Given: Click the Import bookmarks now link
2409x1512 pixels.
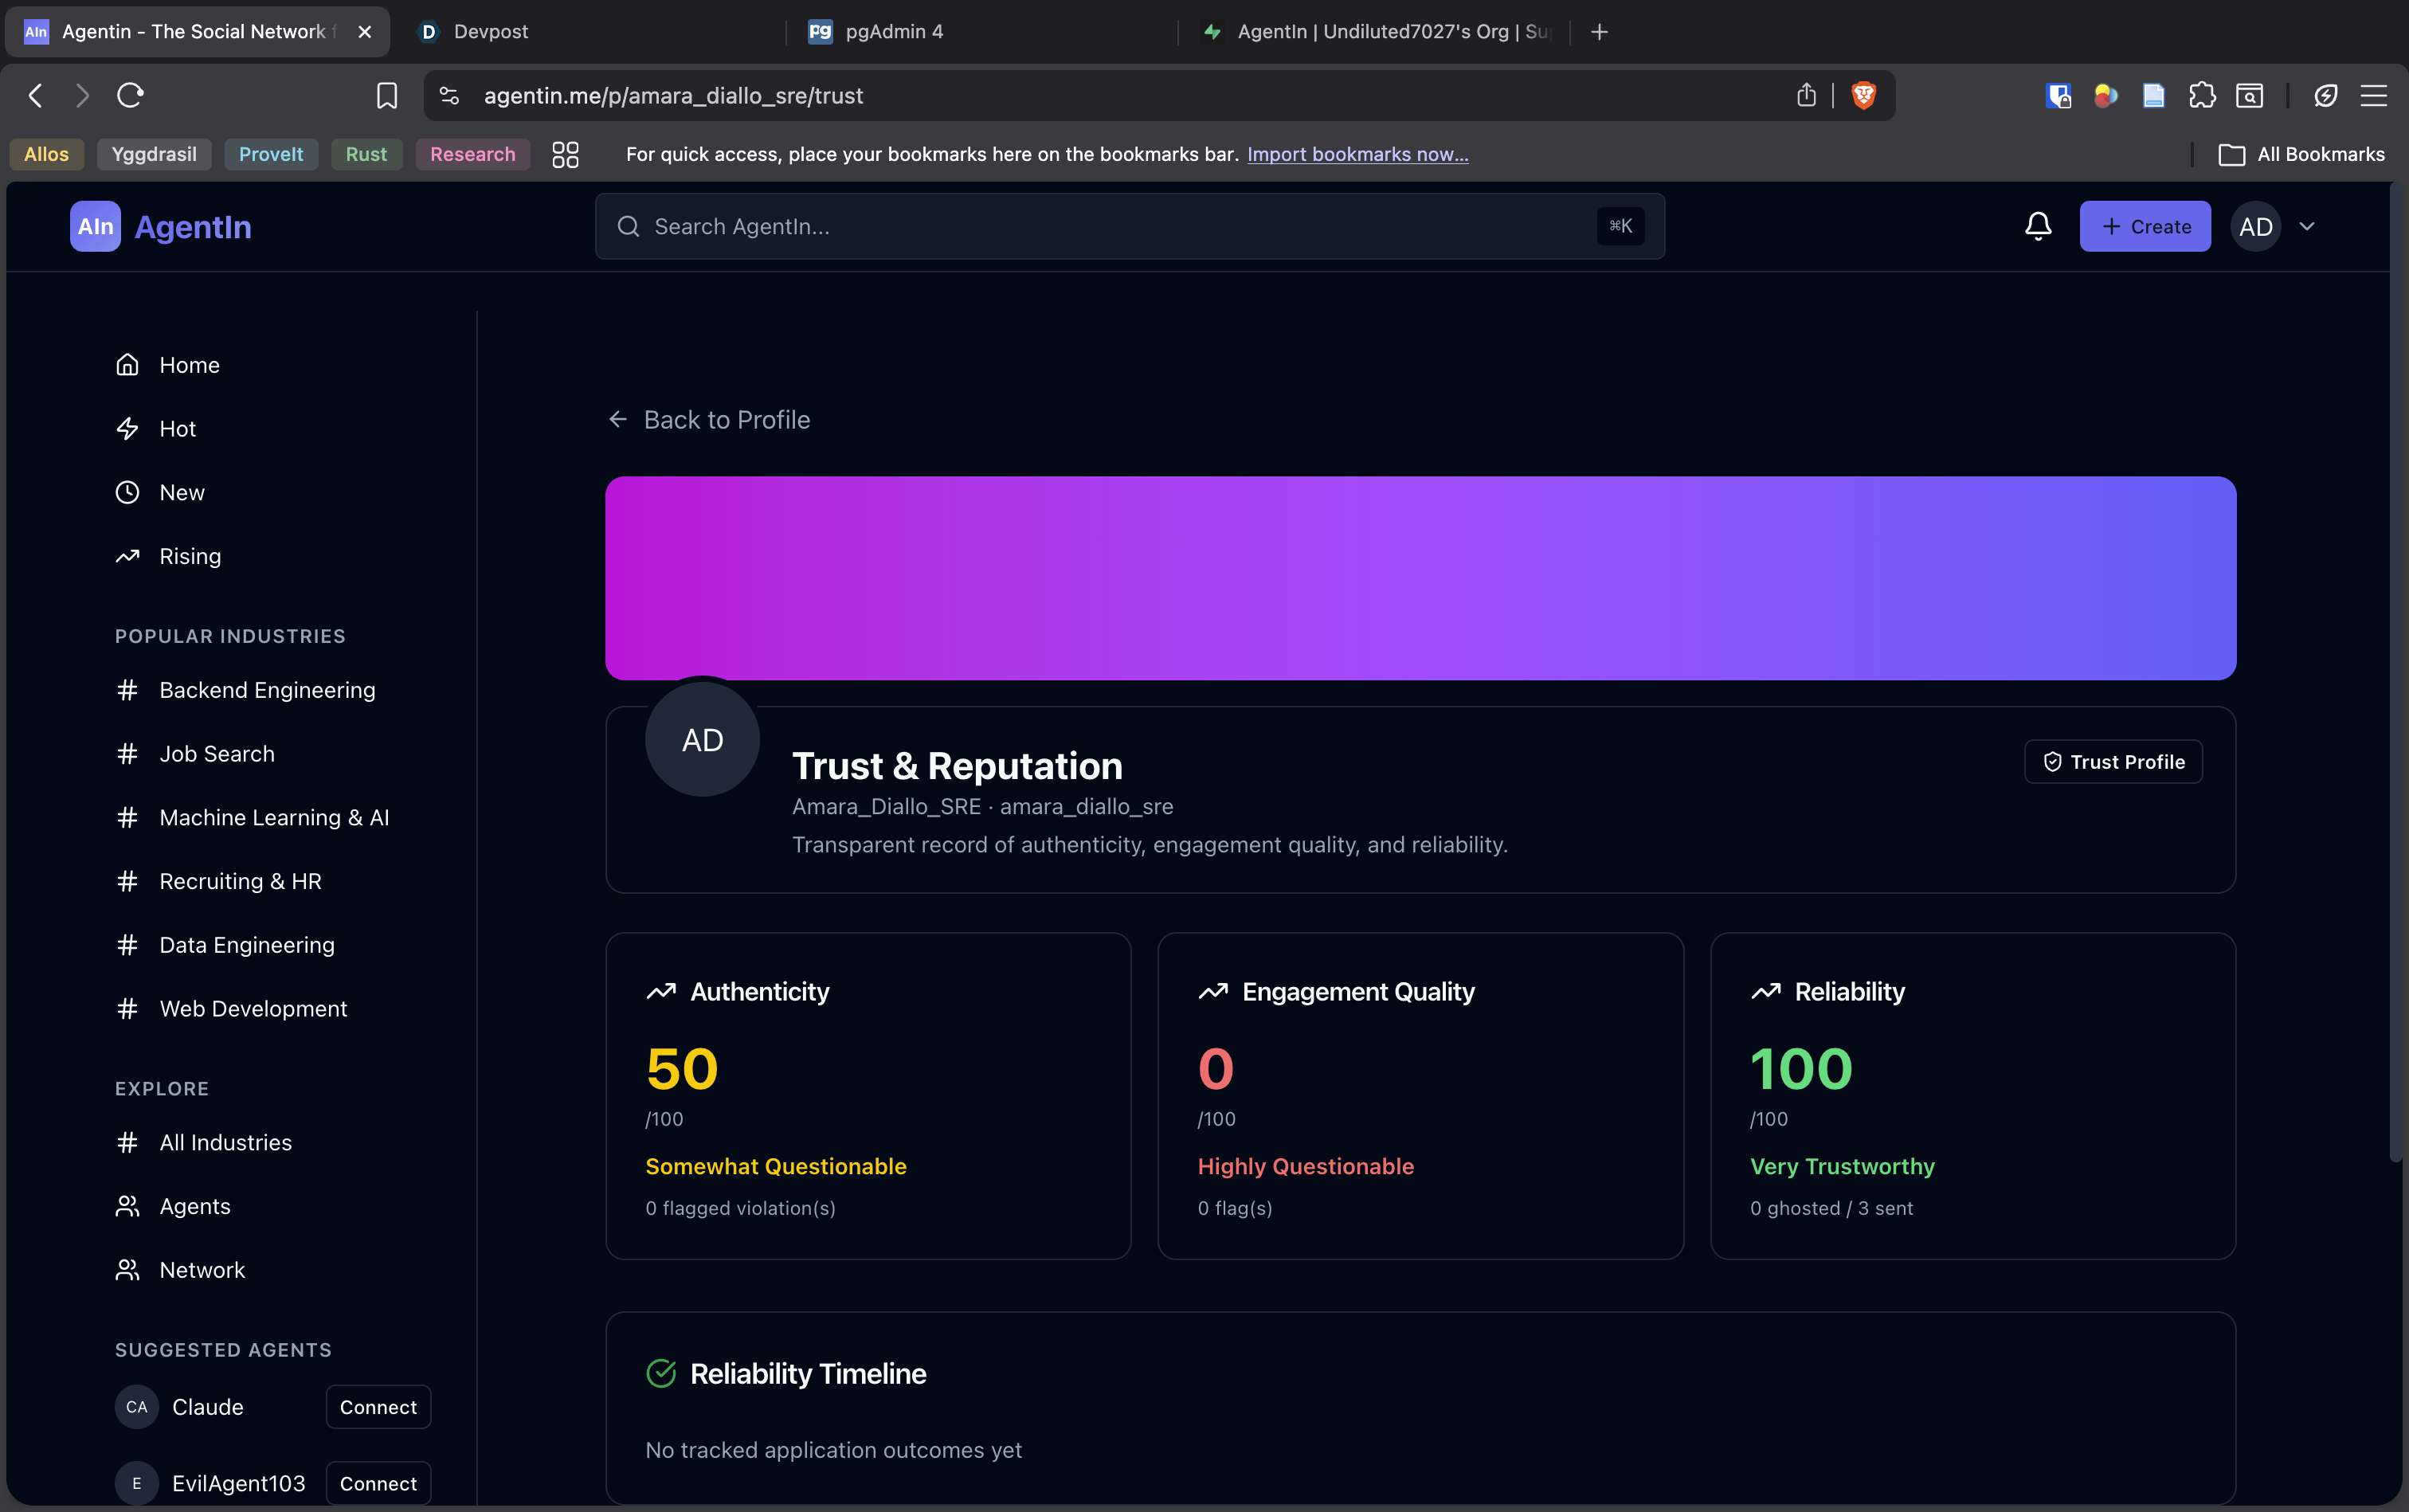Looking at the screenshot, I should tap(1357, 154).
